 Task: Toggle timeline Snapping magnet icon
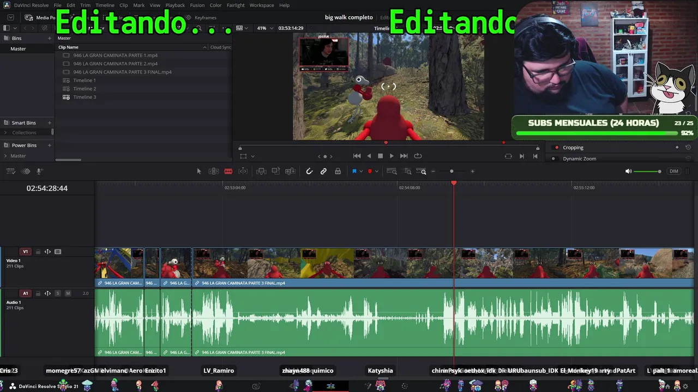pos(309,171)
